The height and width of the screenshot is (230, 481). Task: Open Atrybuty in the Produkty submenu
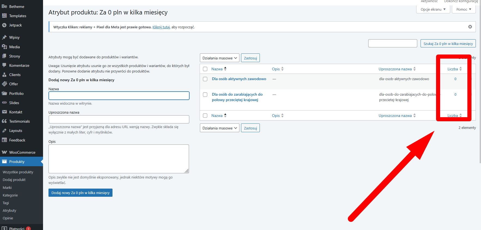tap(10, 210)
